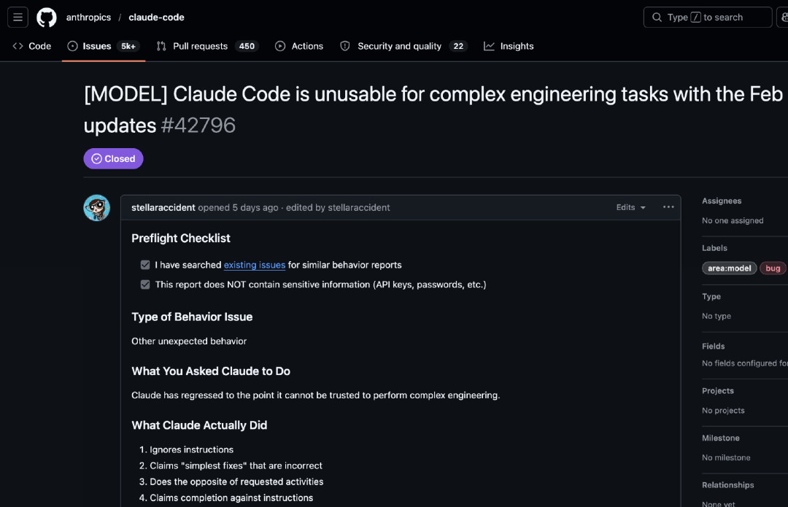Click the No type text
This screenshot has height=507, width=788.
pyautogui.click(x=716, y=316)
